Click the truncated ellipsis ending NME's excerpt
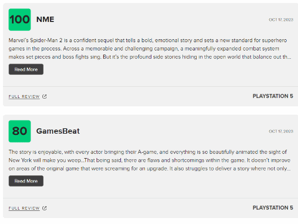Viewport: 298px width, 224px height. click(x=290, y=58)
